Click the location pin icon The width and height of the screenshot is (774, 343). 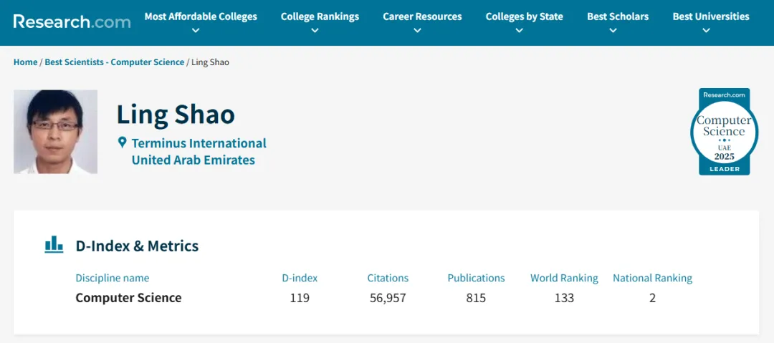coord(123,142)
